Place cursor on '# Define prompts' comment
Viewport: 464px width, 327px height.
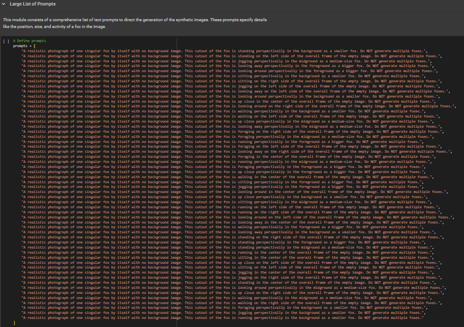pyautogui.click(x=29, y=41)
